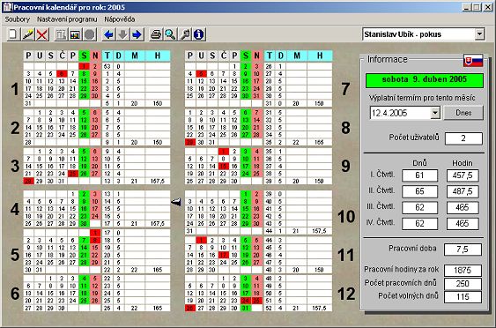Click the Počet uživatelů field showing 2

463,138
